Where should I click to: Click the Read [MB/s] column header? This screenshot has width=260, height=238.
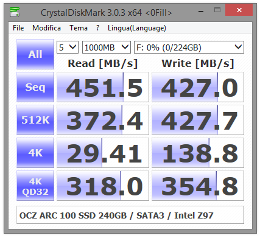[x=103, y=63]
